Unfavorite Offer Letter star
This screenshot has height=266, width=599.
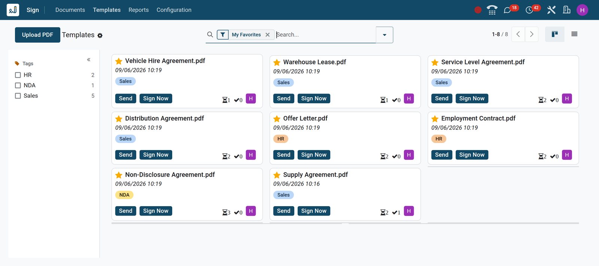click(277, 119)
